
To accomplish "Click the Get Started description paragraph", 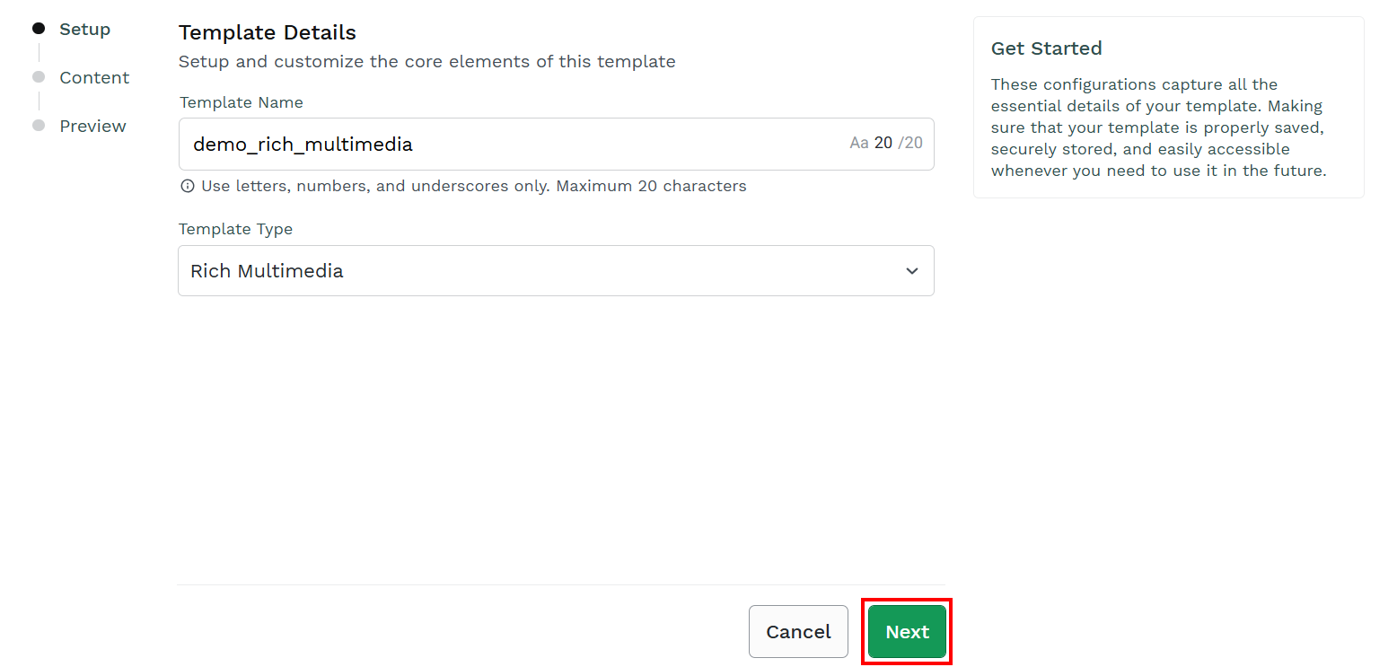I will point(1158,127).
